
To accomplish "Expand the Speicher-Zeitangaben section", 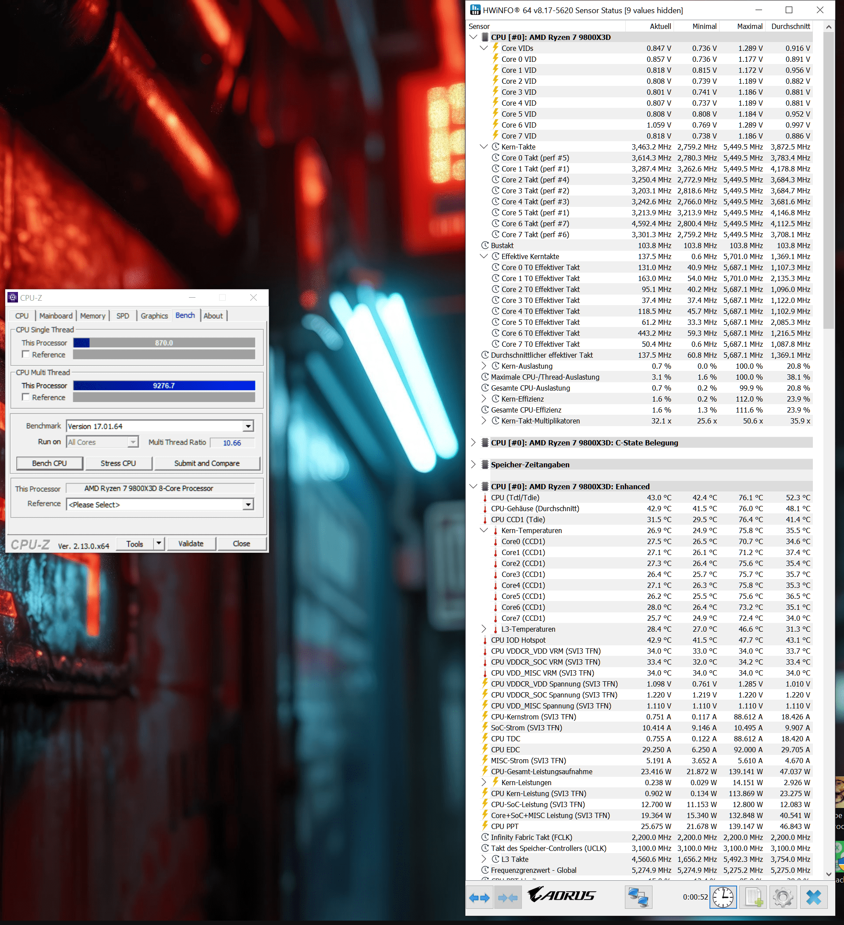I will click(x=473, y=464).
